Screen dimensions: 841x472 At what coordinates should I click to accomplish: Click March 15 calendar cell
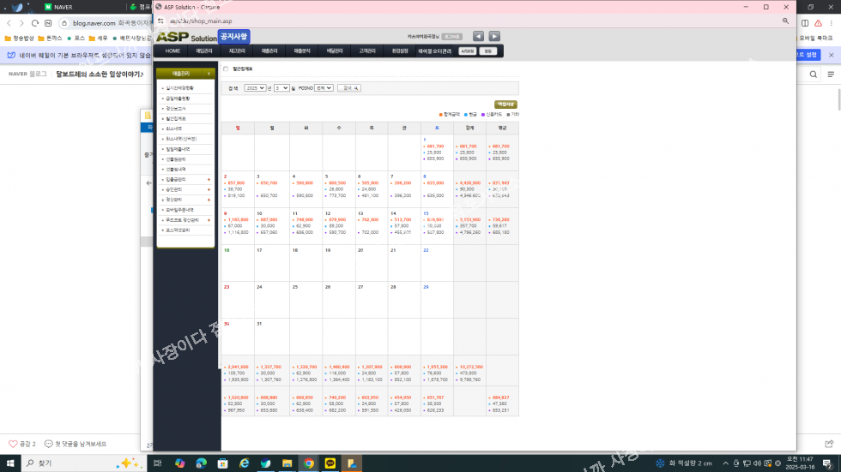click(437, 224)
